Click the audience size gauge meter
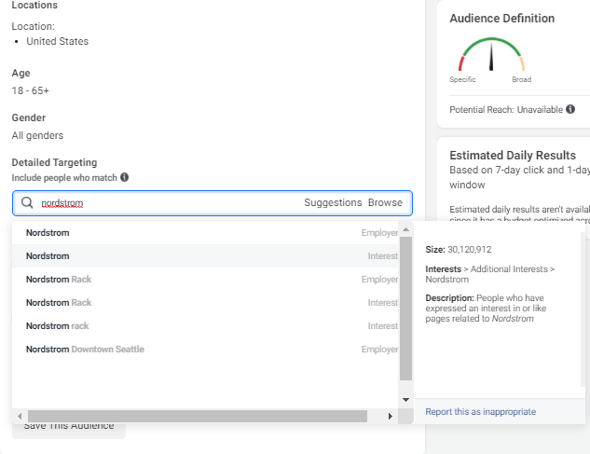590x454 pixels. pos(491,55)
